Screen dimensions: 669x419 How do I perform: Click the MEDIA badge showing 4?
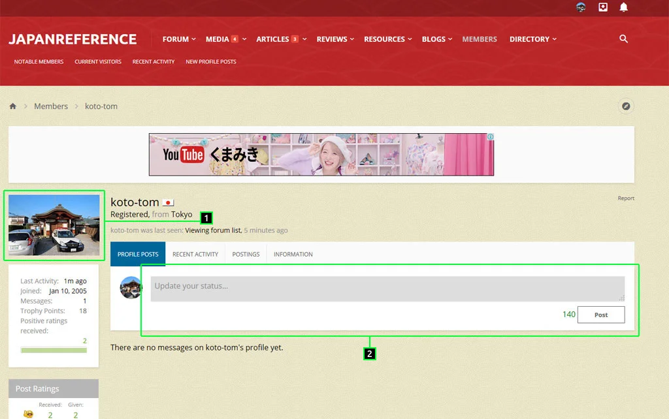(235, 39)
